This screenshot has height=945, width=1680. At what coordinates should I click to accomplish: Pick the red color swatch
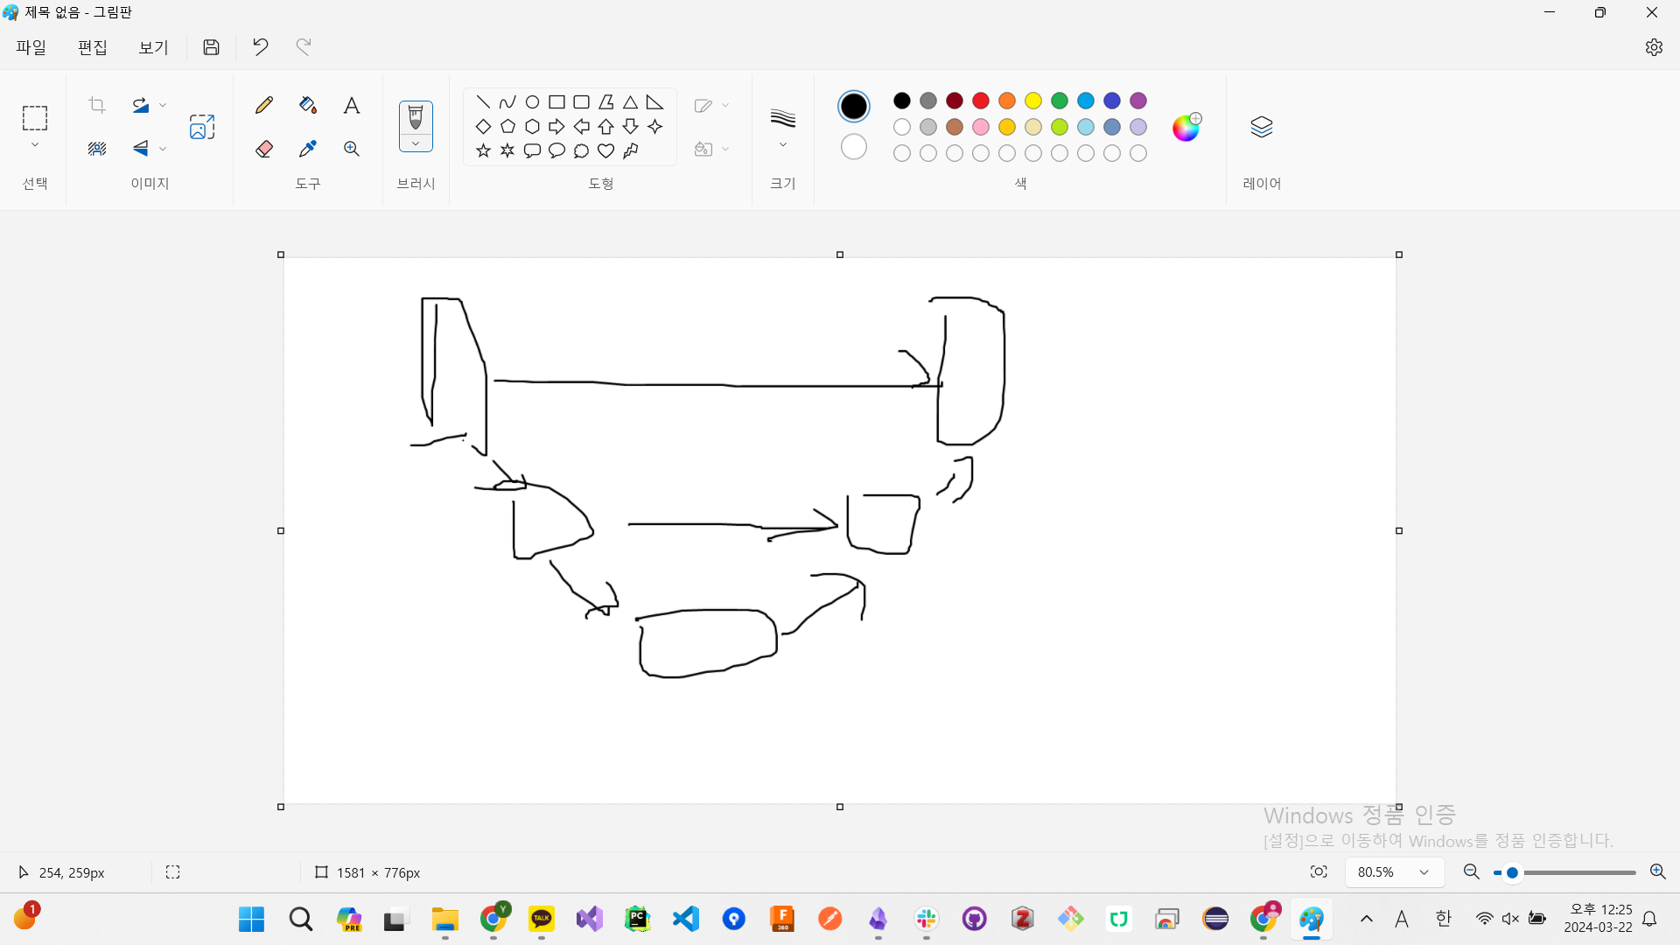[x=981, y=101]
